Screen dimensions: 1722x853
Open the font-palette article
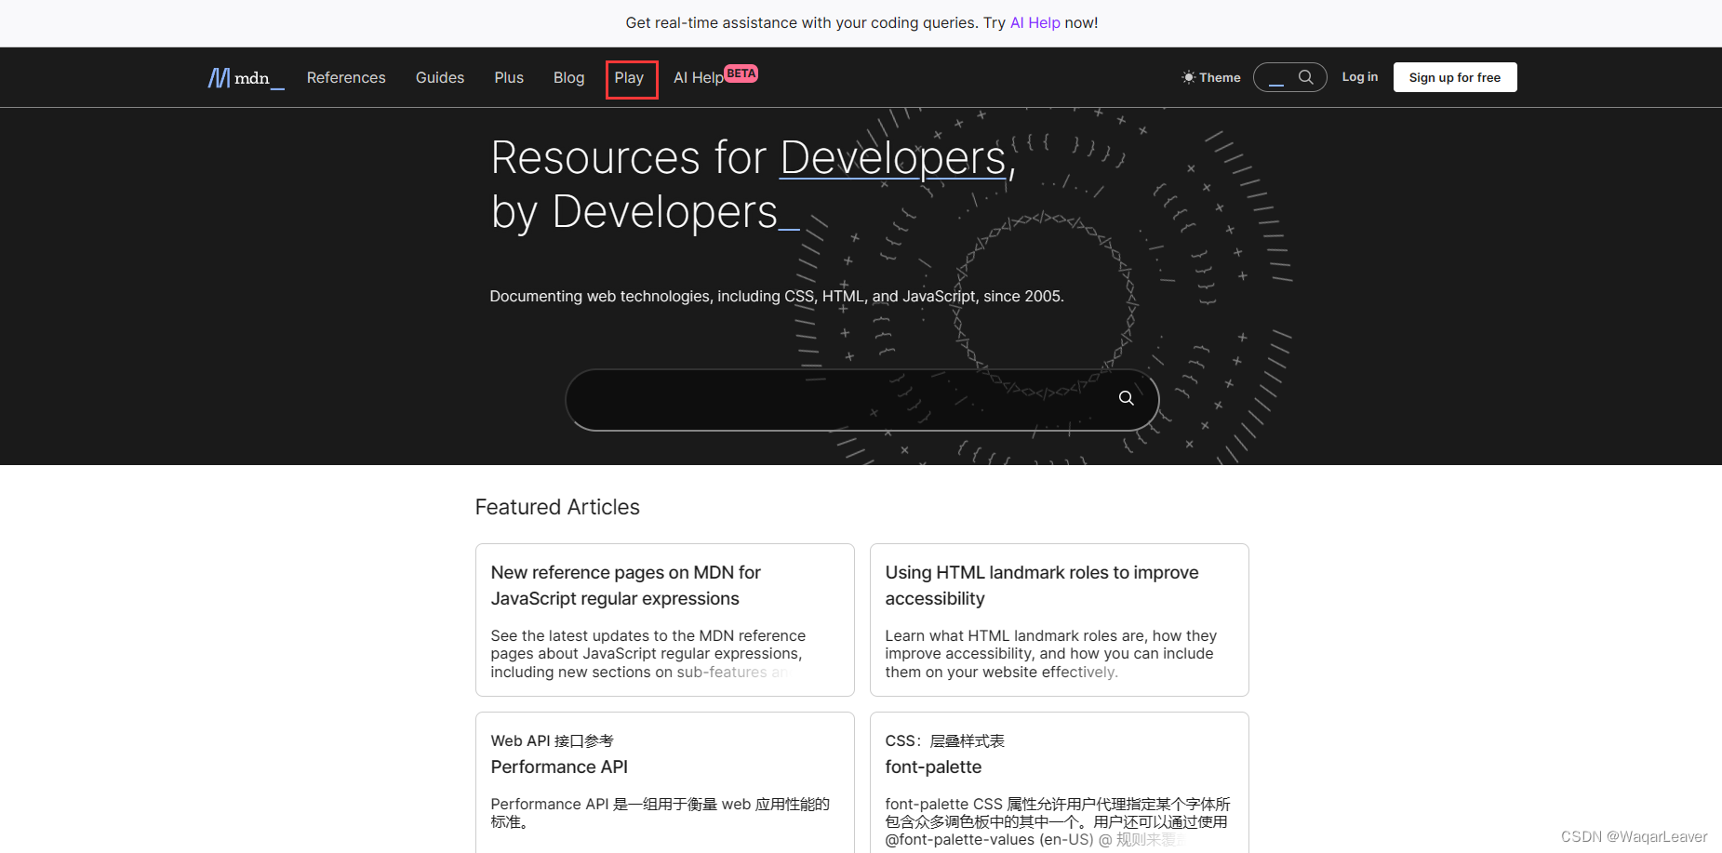pos(933,767)
